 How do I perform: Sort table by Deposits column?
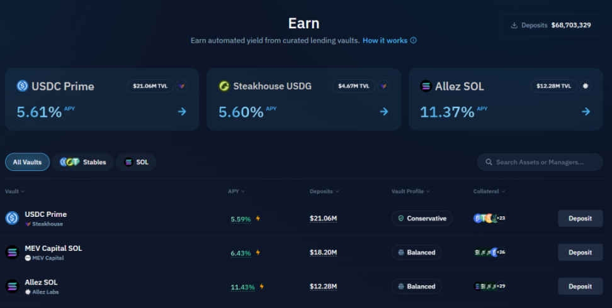324,191
